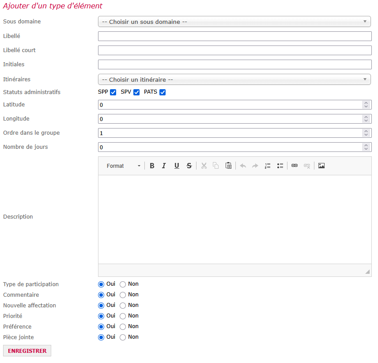Focus the Initiales text field
Viewport: 378px width, 363px height.
tap(235, 64)
